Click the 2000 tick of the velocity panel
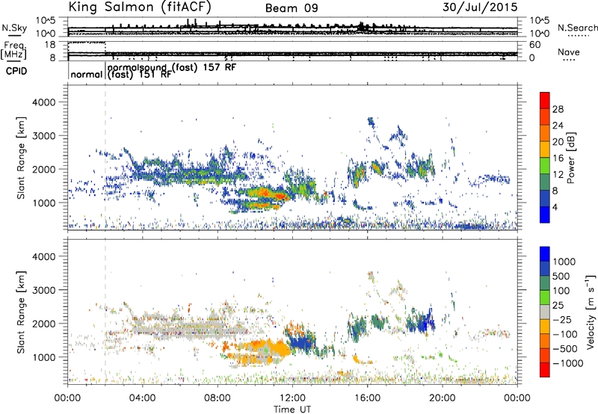Viewport: 598px width, 414px height. [43, 324]
